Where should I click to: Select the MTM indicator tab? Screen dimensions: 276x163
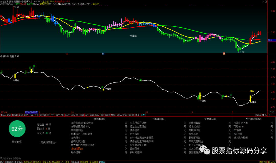click(113, 115)
